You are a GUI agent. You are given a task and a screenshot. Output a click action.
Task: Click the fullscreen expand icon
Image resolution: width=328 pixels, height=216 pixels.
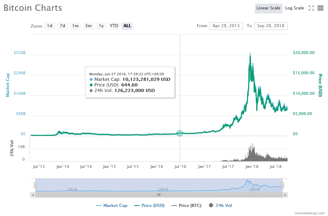(x=311, y=8)
